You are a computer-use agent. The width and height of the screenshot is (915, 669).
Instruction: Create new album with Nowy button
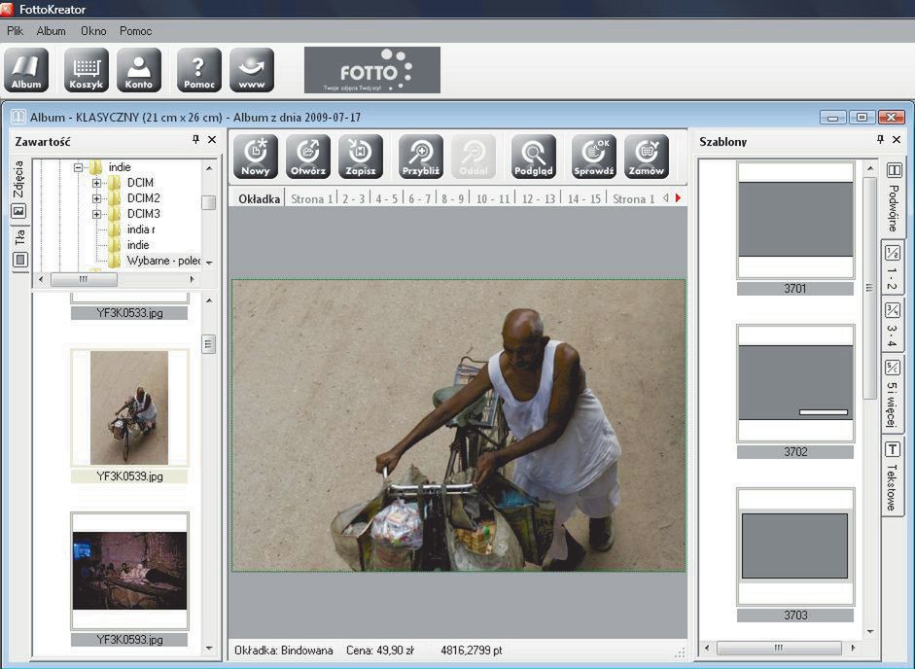256,157
